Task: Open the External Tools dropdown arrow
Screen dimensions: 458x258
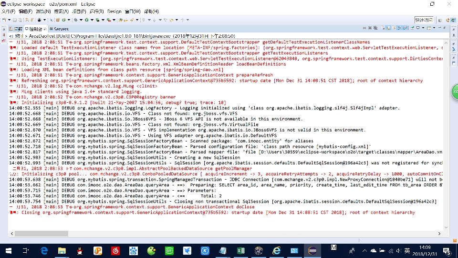Action: point(114,20)
